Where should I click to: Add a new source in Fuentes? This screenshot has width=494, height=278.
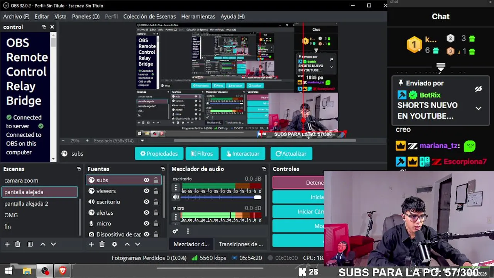tap(91, 244)
